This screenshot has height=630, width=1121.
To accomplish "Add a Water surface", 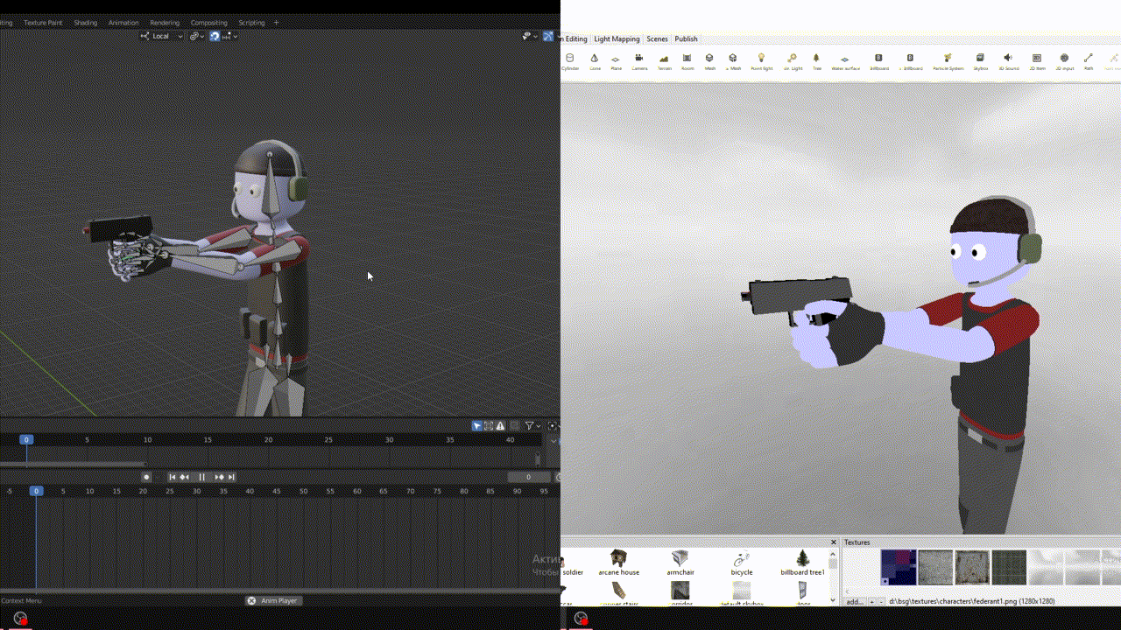I will 845,61.
